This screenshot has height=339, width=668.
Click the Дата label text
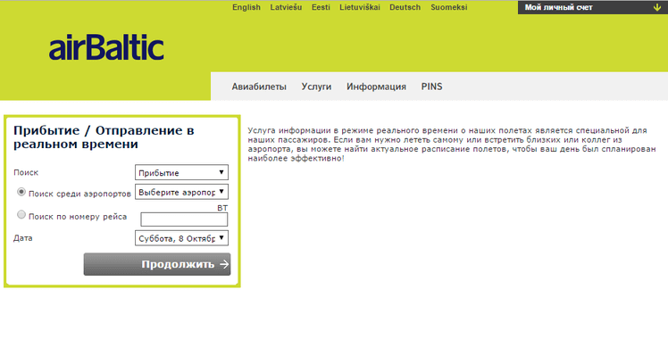tap(23, 238)
